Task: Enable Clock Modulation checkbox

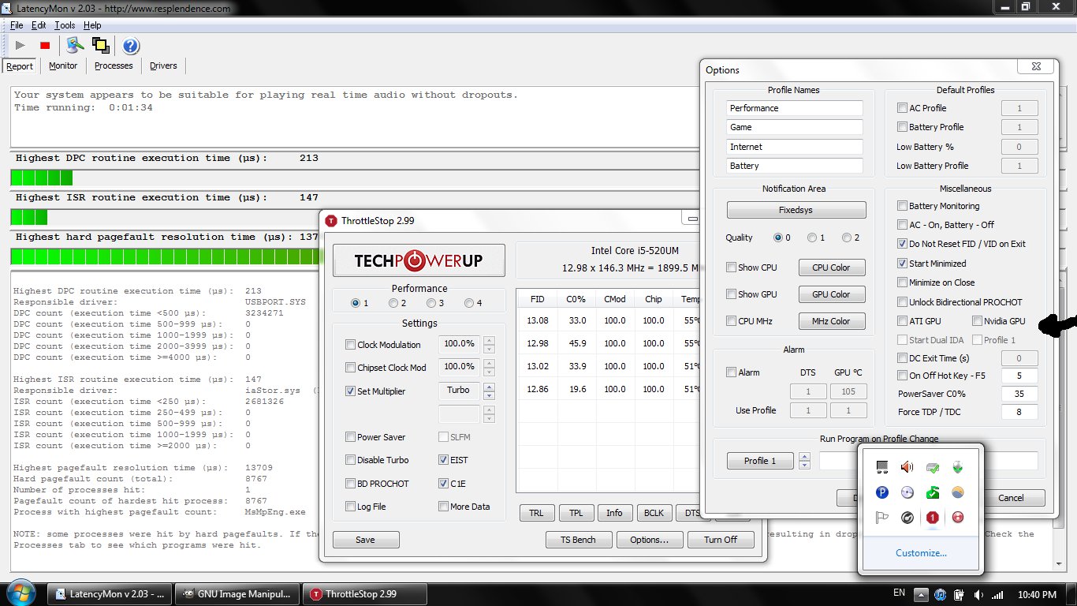Action: click(x=350, y=344)
